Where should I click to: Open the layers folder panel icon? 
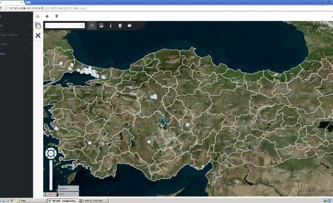tap(38, 25)
